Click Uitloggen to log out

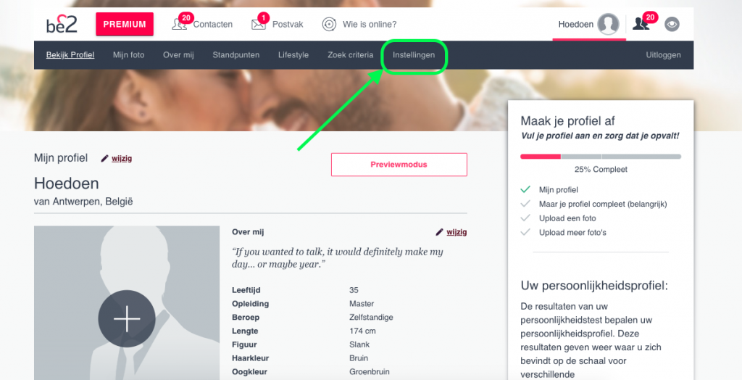click(664, 55)
